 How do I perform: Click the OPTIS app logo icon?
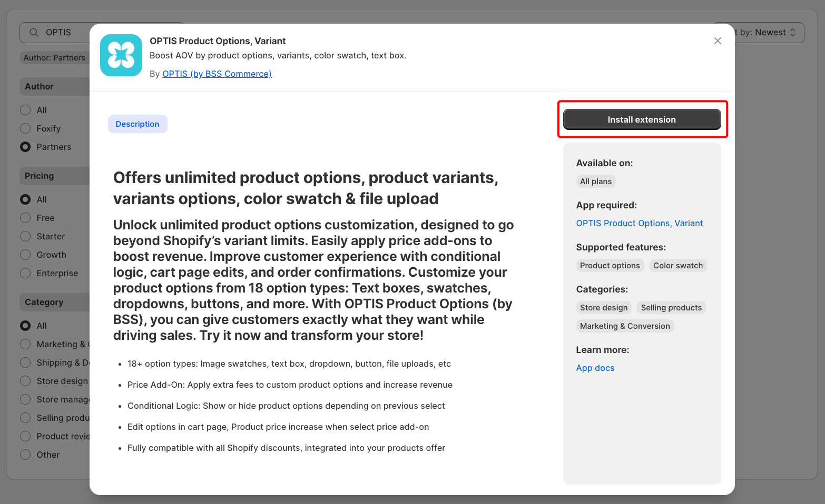[x=121, y=55]
